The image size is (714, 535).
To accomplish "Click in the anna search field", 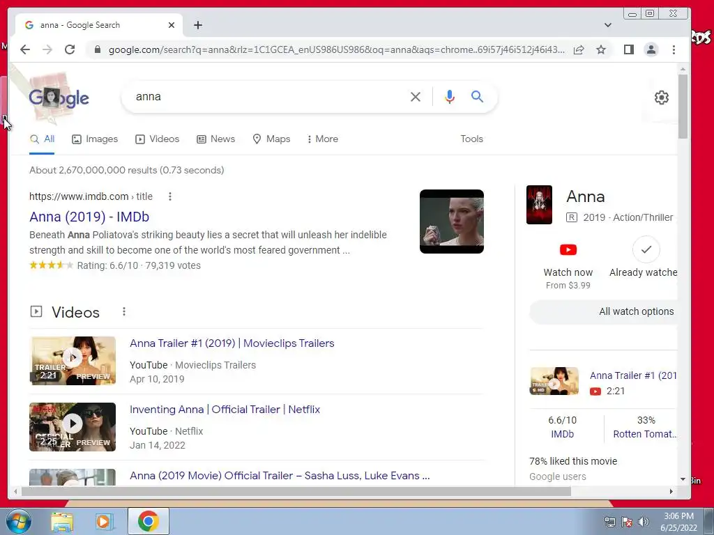I will [x=268, y=96].
